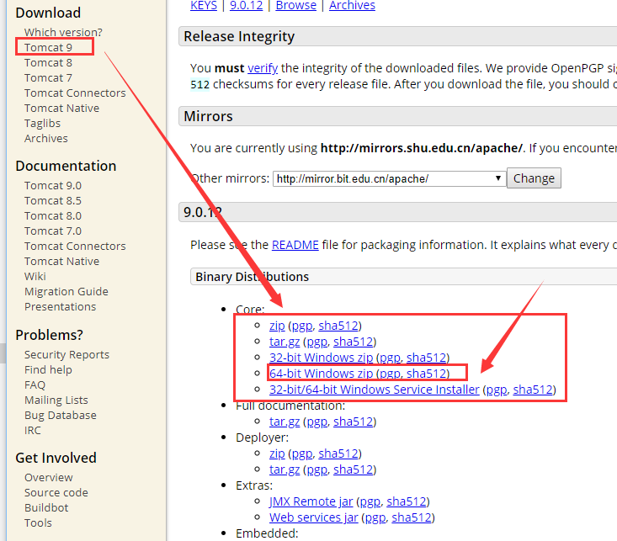Select Which version? in Download sidebar
The height and width of the screenshot is (541, 617).
63,32
